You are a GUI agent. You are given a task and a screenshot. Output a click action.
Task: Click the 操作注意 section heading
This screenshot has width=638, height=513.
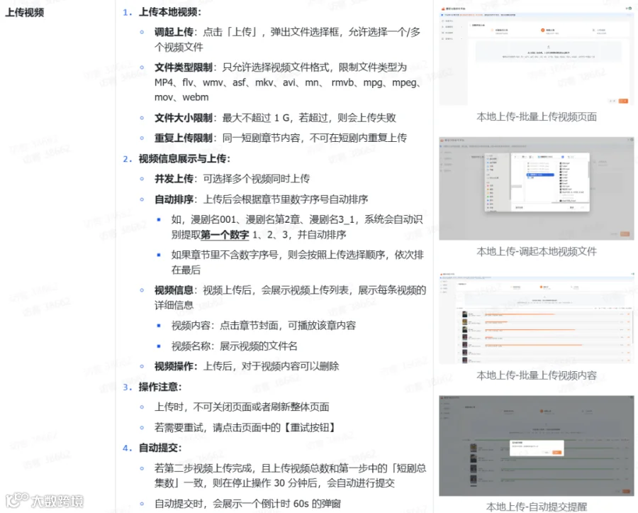(x=160, y=387)
